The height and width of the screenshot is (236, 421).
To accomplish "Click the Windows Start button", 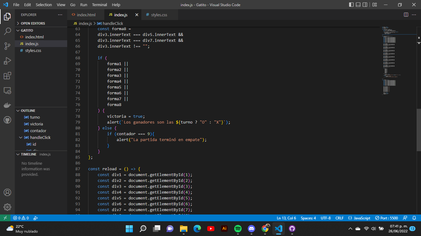I will pyautogui.click(x=129, y=229).
